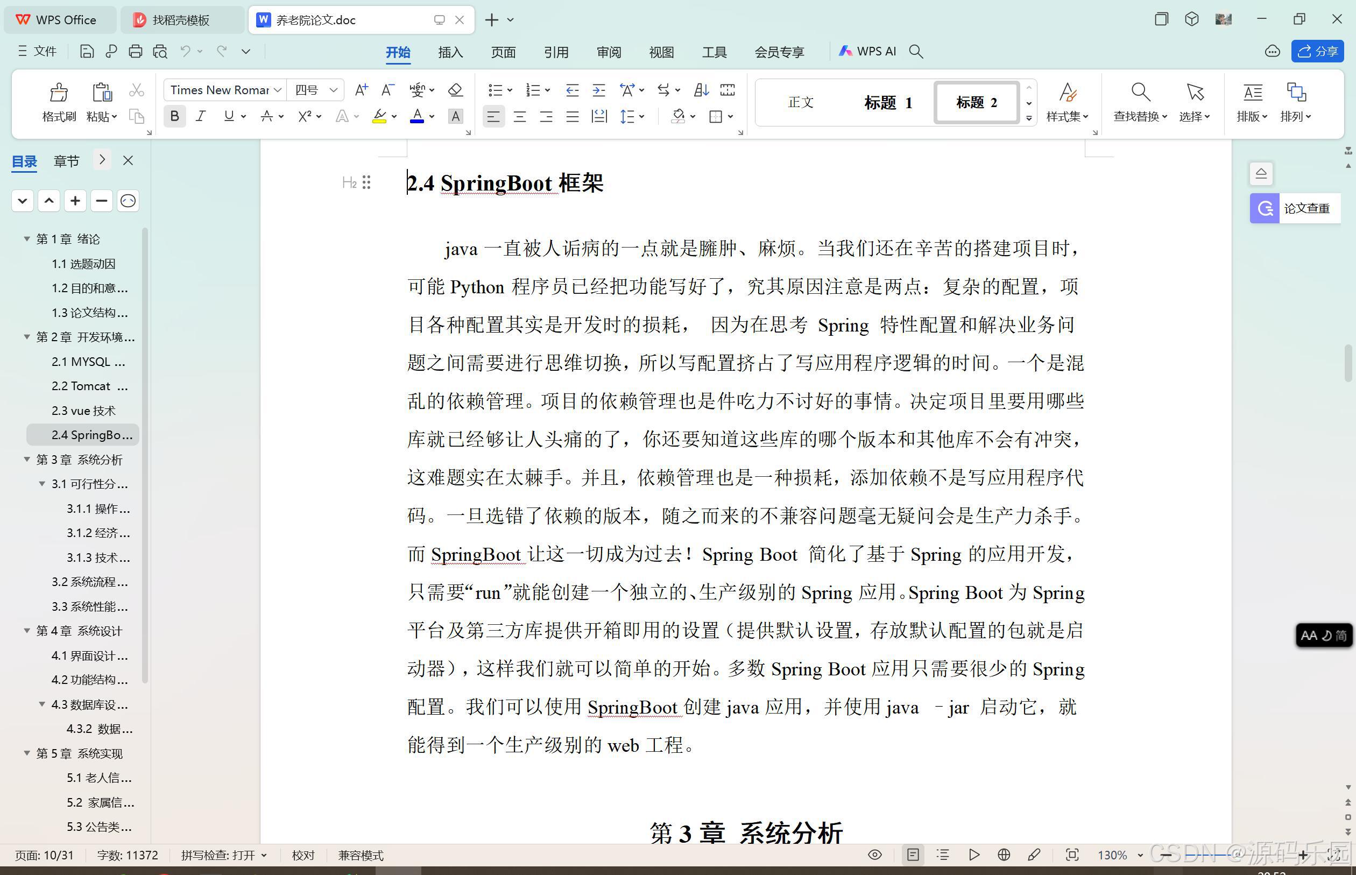
Task: Clear formatting with the eraser icon
Action: [x=455, y=89]
